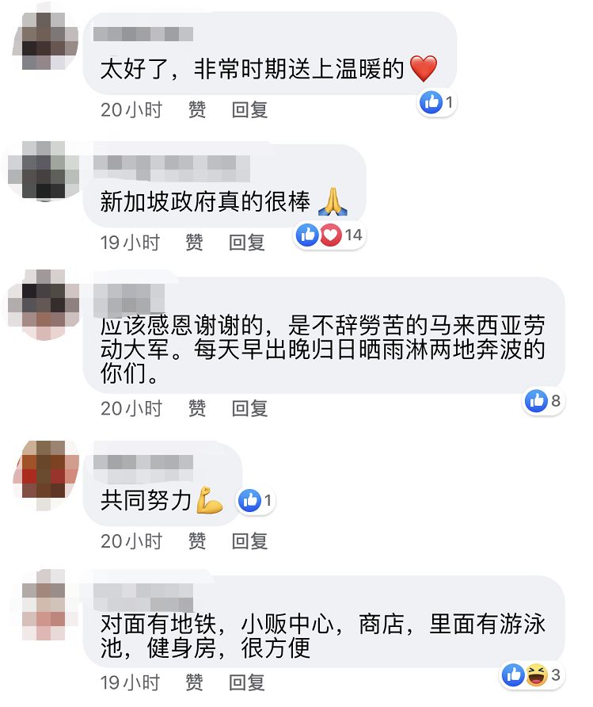Open the avatar of the first commenter
The width and height of the screenshot is (593, 707).
pyautogui.click(x=44, y=41)
